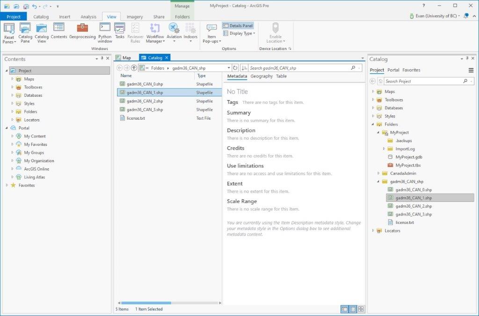Open the Analysis ribbon tab
Screen dimensions: 479x316
[x=88, y=17]
